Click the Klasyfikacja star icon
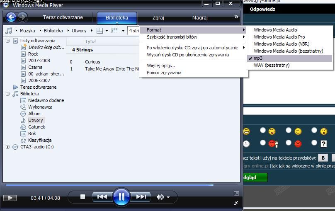Image resolution: width=335 pixels, height=211 pixels. pyautogui.click(x=23, y=140)
